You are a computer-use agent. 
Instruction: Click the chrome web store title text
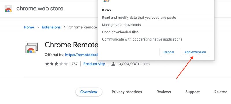click(40, 9)
